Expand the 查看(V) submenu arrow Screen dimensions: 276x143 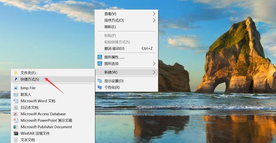tap(154, 14)
